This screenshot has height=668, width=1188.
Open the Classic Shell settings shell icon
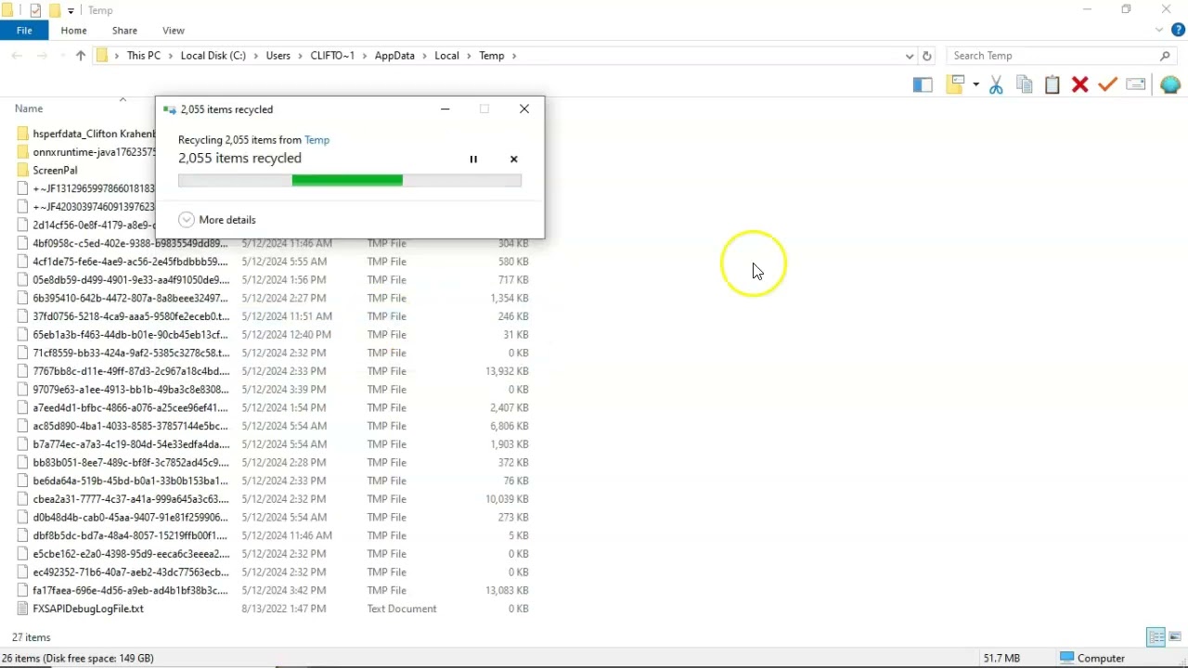[1169, 84]
